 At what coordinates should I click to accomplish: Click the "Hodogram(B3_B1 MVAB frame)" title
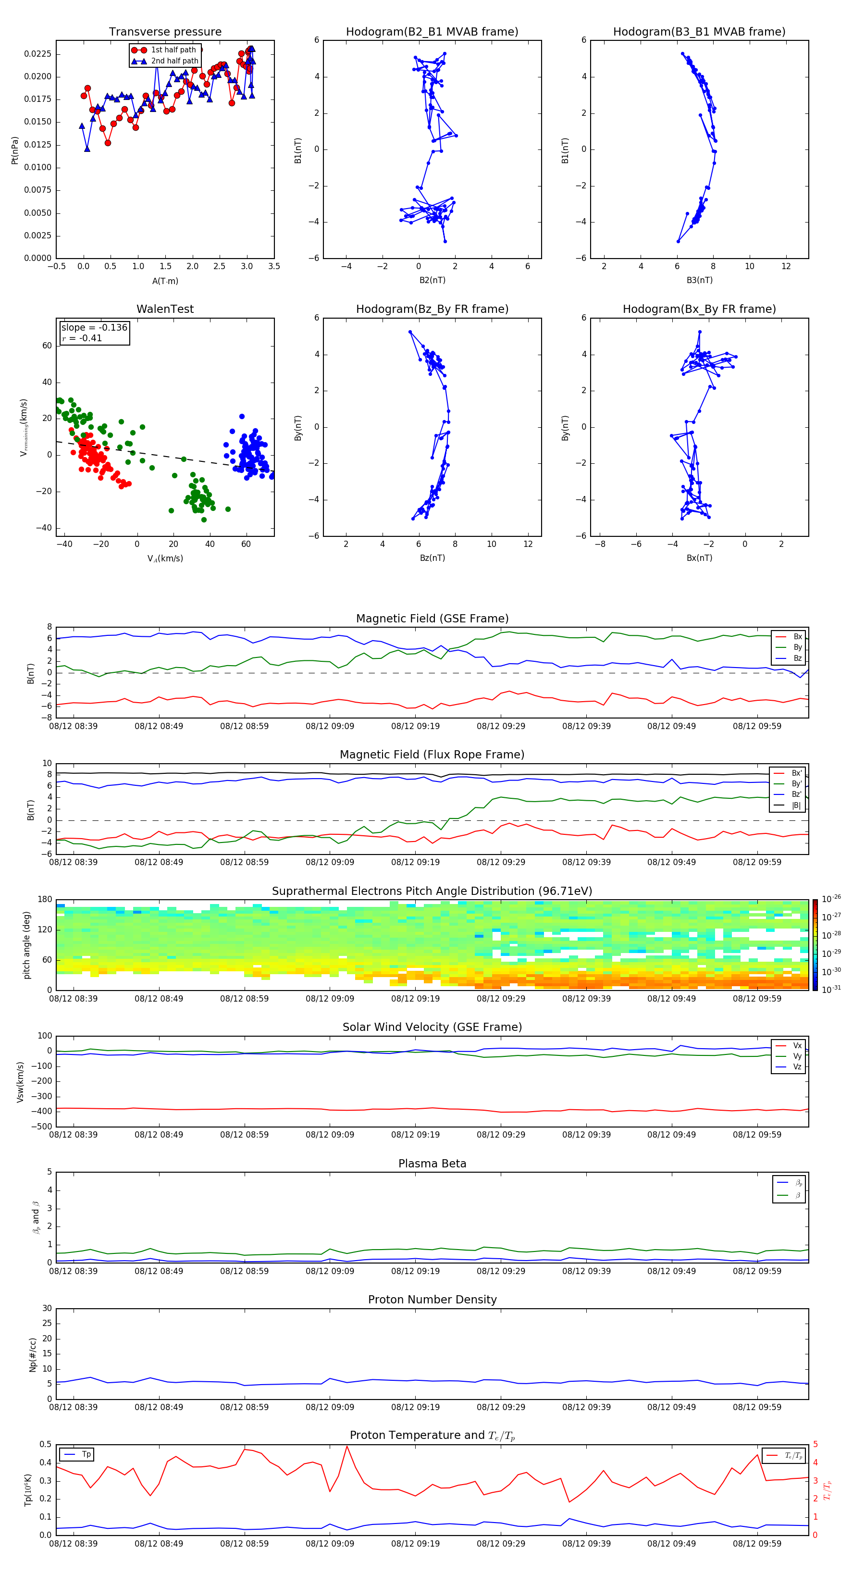(699, 31)
